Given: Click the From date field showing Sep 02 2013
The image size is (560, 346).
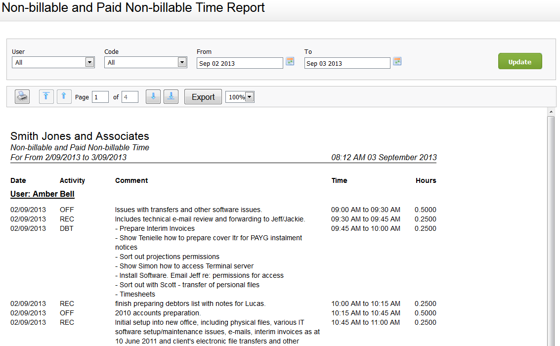Looking at the screenshot, I should point(240,63).
